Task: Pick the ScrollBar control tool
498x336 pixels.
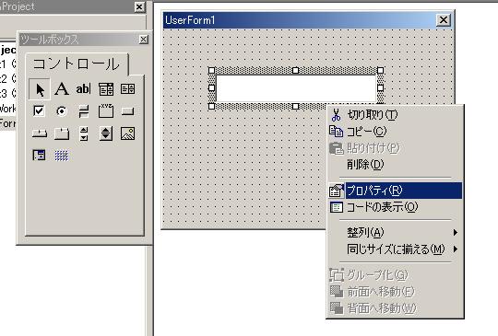Action: (84, 133)
